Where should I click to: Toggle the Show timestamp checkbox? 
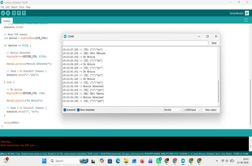(78, 110)
